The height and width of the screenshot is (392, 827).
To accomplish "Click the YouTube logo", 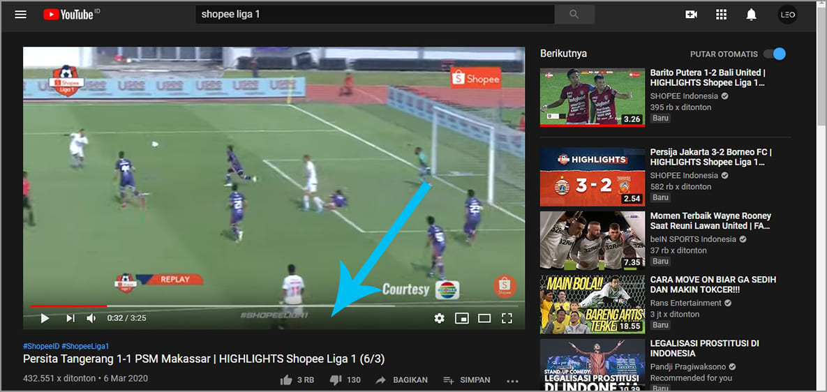I will [x=70, y=14].
